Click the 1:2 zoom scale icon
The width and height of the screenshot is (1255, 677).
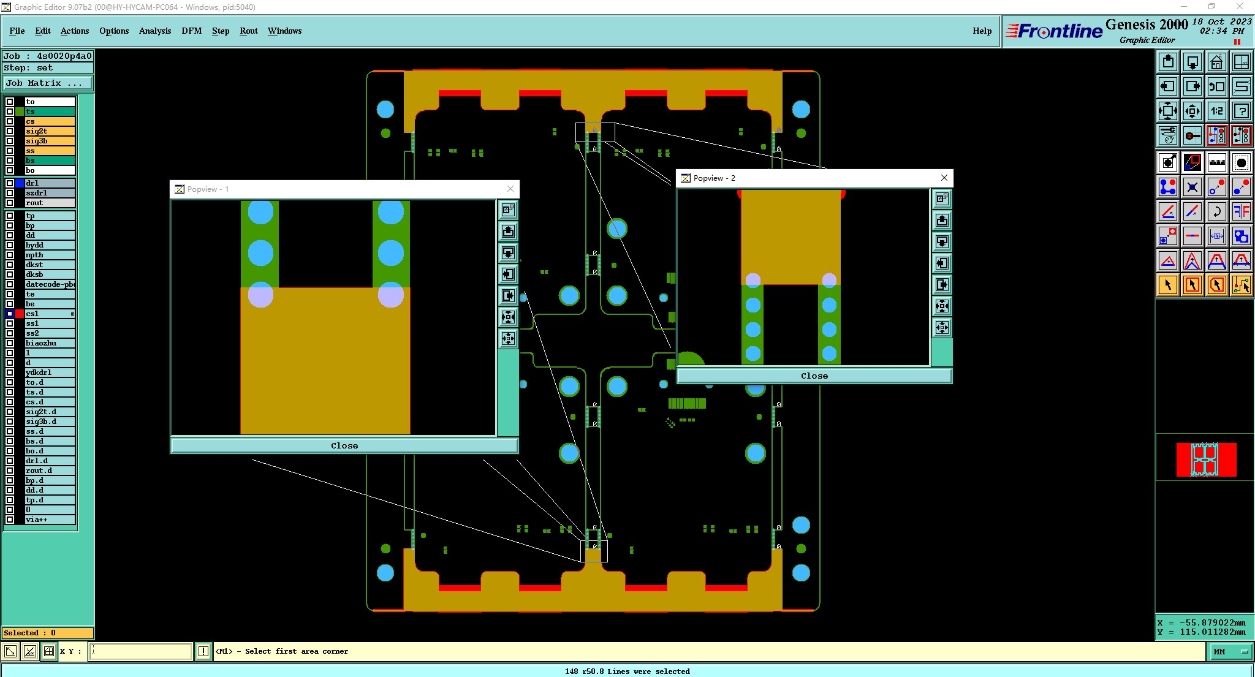(x=1216, y=111)
